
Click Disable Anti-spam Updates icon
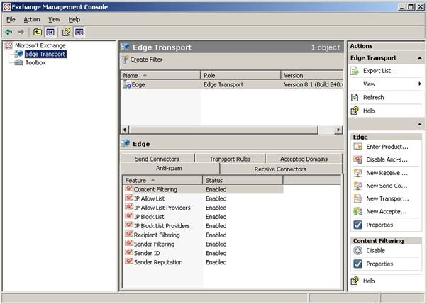pos(357,159)
